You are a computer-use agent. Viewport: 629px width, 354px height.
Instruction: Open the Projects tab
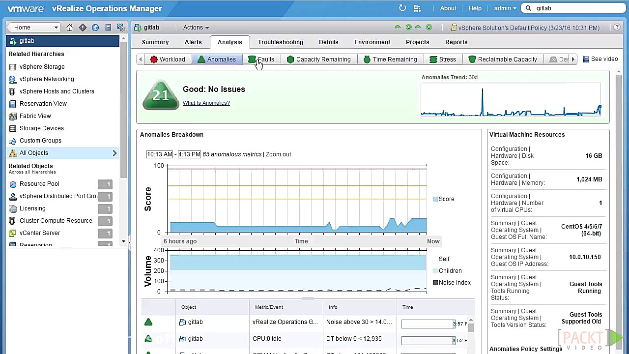point(418,42)
